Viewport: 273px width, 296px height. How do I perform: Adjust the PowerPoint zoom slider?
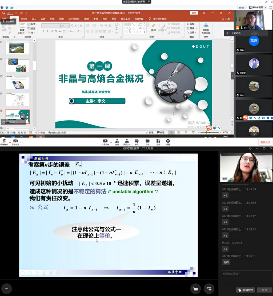point(206,132)
